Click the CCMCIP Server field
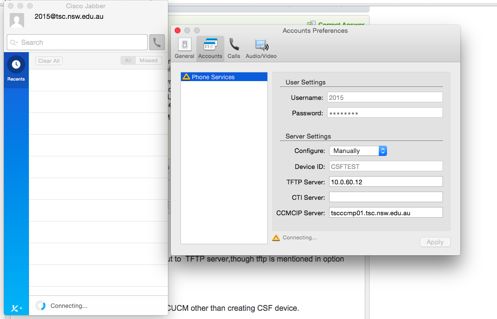This screenshot has width=497, height=319. [386, 213]
